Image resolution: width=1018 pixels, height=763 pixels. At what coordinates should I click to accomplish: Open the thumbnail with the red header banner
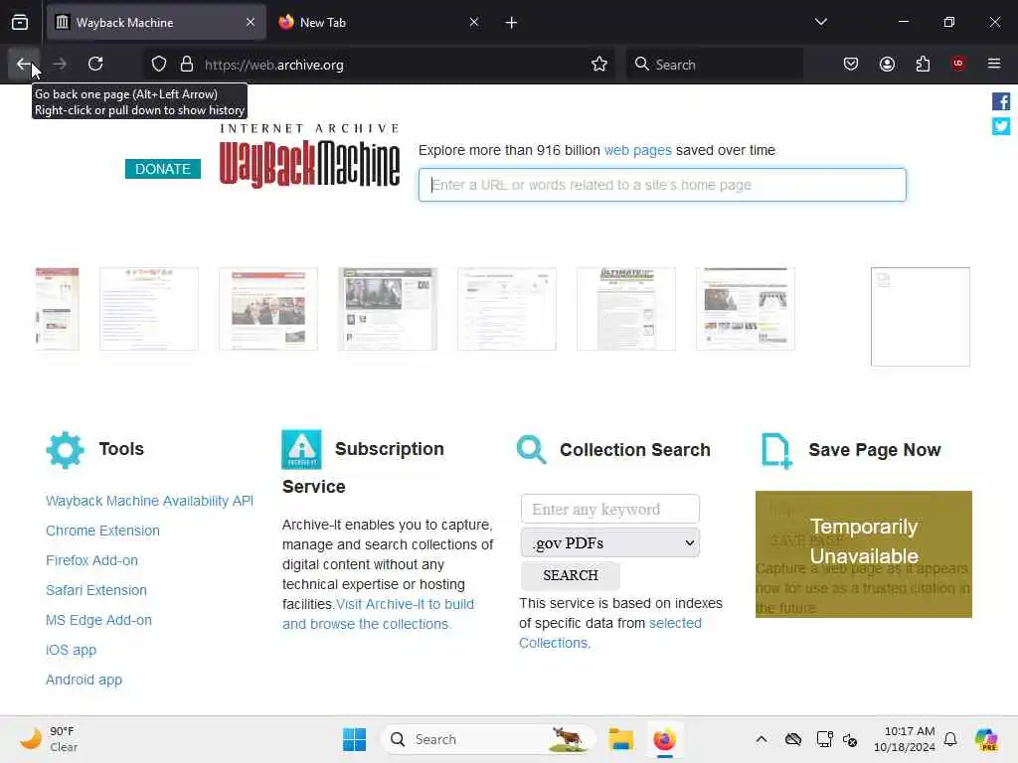[268, 309]
